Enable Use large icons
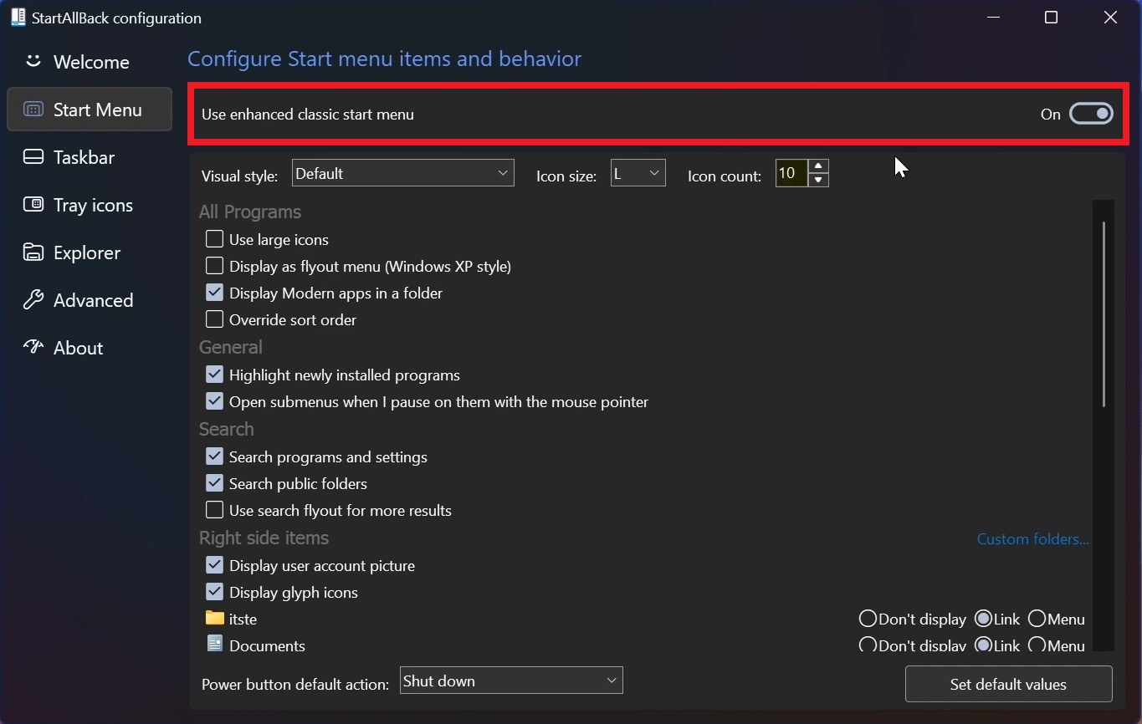This screenshot has height=724, width=1142. point(214,239)
